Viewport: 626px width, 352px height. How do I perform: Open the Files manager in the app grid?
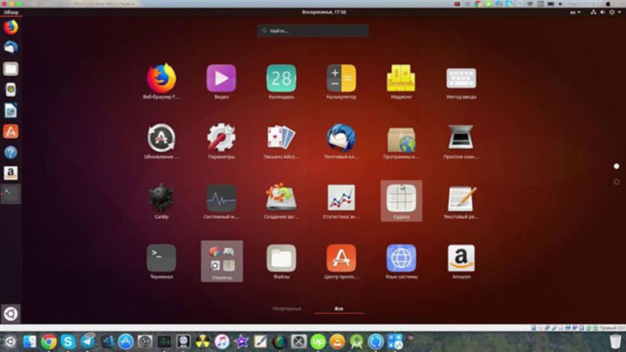click(x=281, y=258)
